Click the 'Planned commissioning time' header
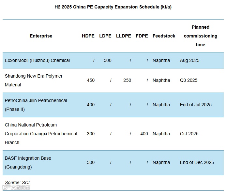The image size is (226, 192). [x=201, y=36]
